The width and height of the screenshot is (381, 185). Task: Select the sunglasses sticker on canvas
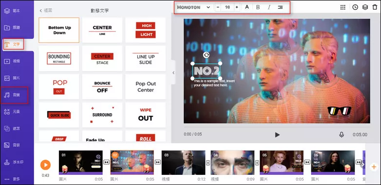[x=340, y=110]
